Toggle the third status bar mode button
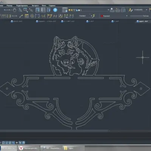This screenshot has height=151, width=151. pyautogui.click(x=10, y=143)
